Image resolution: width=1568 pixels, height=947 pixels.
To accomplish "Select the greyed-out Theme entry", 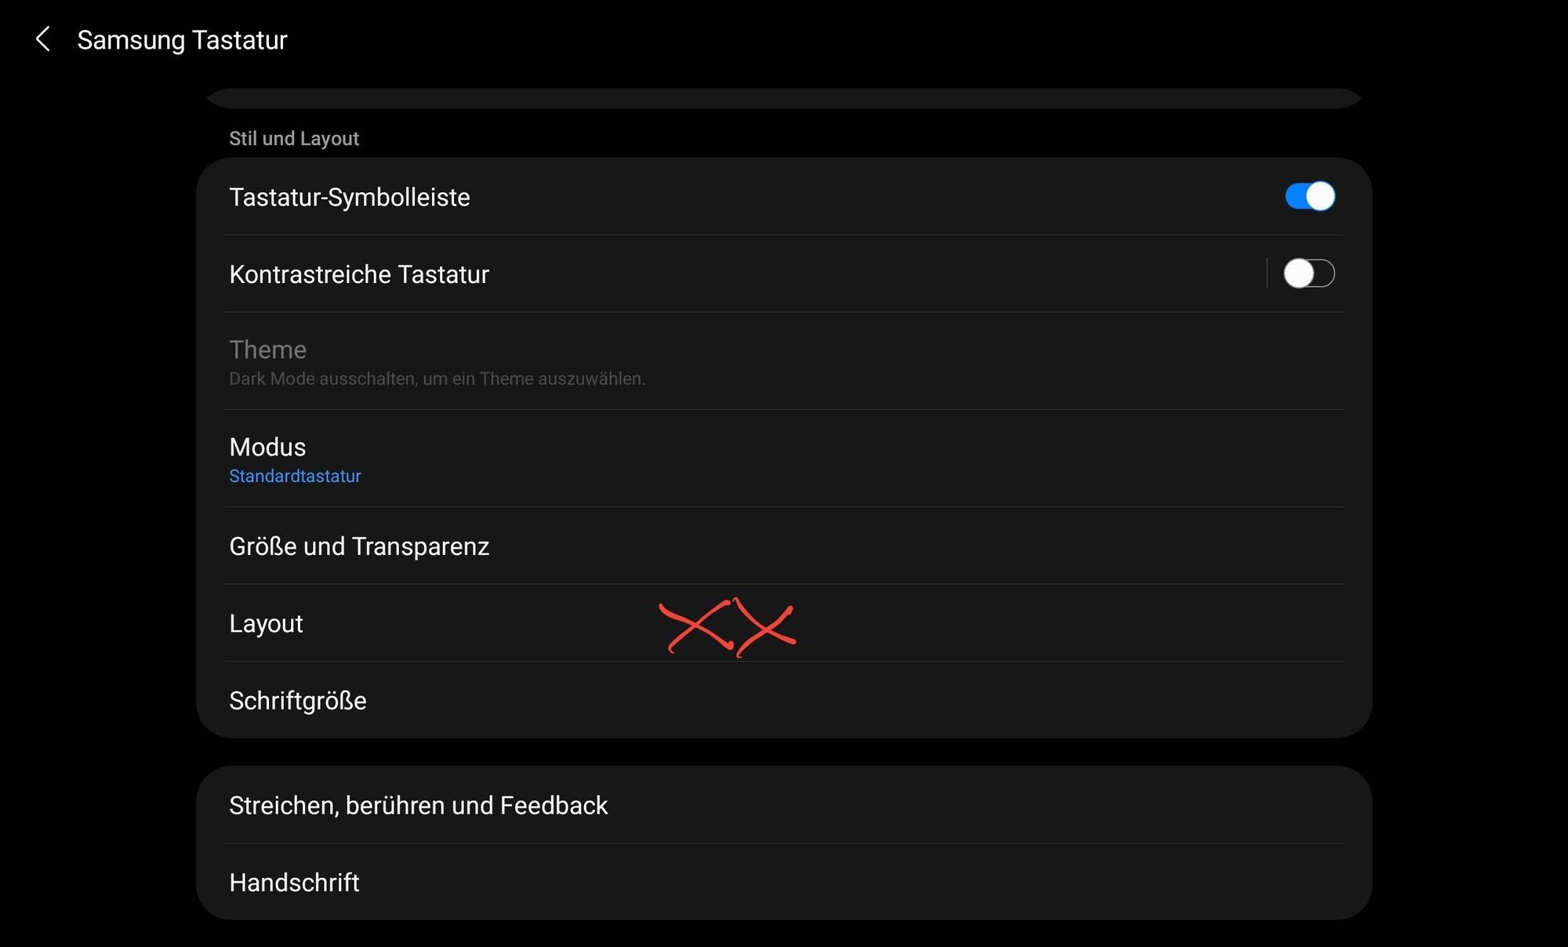I will coord(784,361).
